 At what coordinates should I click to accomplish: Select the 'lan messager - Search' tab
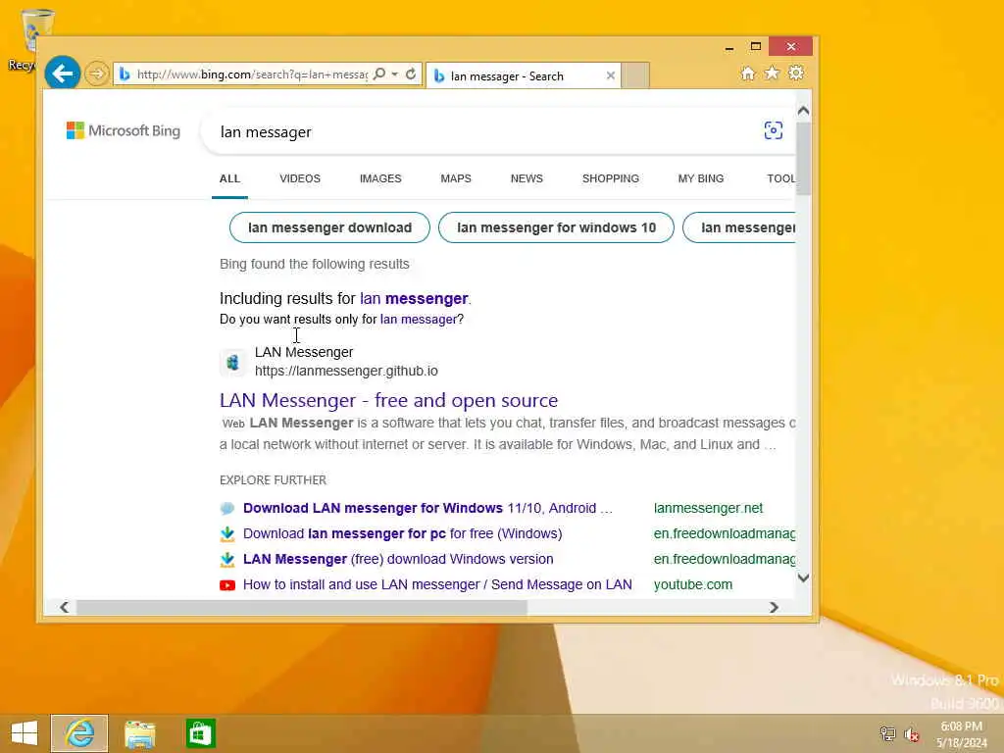click(x=523, y=75)
